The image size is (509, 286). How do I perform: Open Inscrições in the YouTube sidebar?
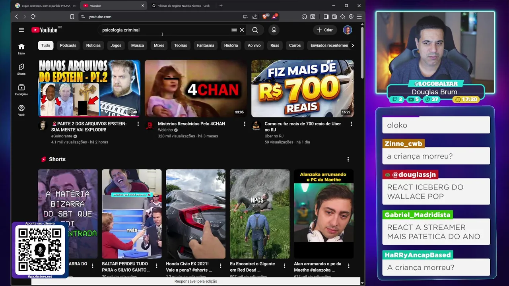[x=21, y=90]
